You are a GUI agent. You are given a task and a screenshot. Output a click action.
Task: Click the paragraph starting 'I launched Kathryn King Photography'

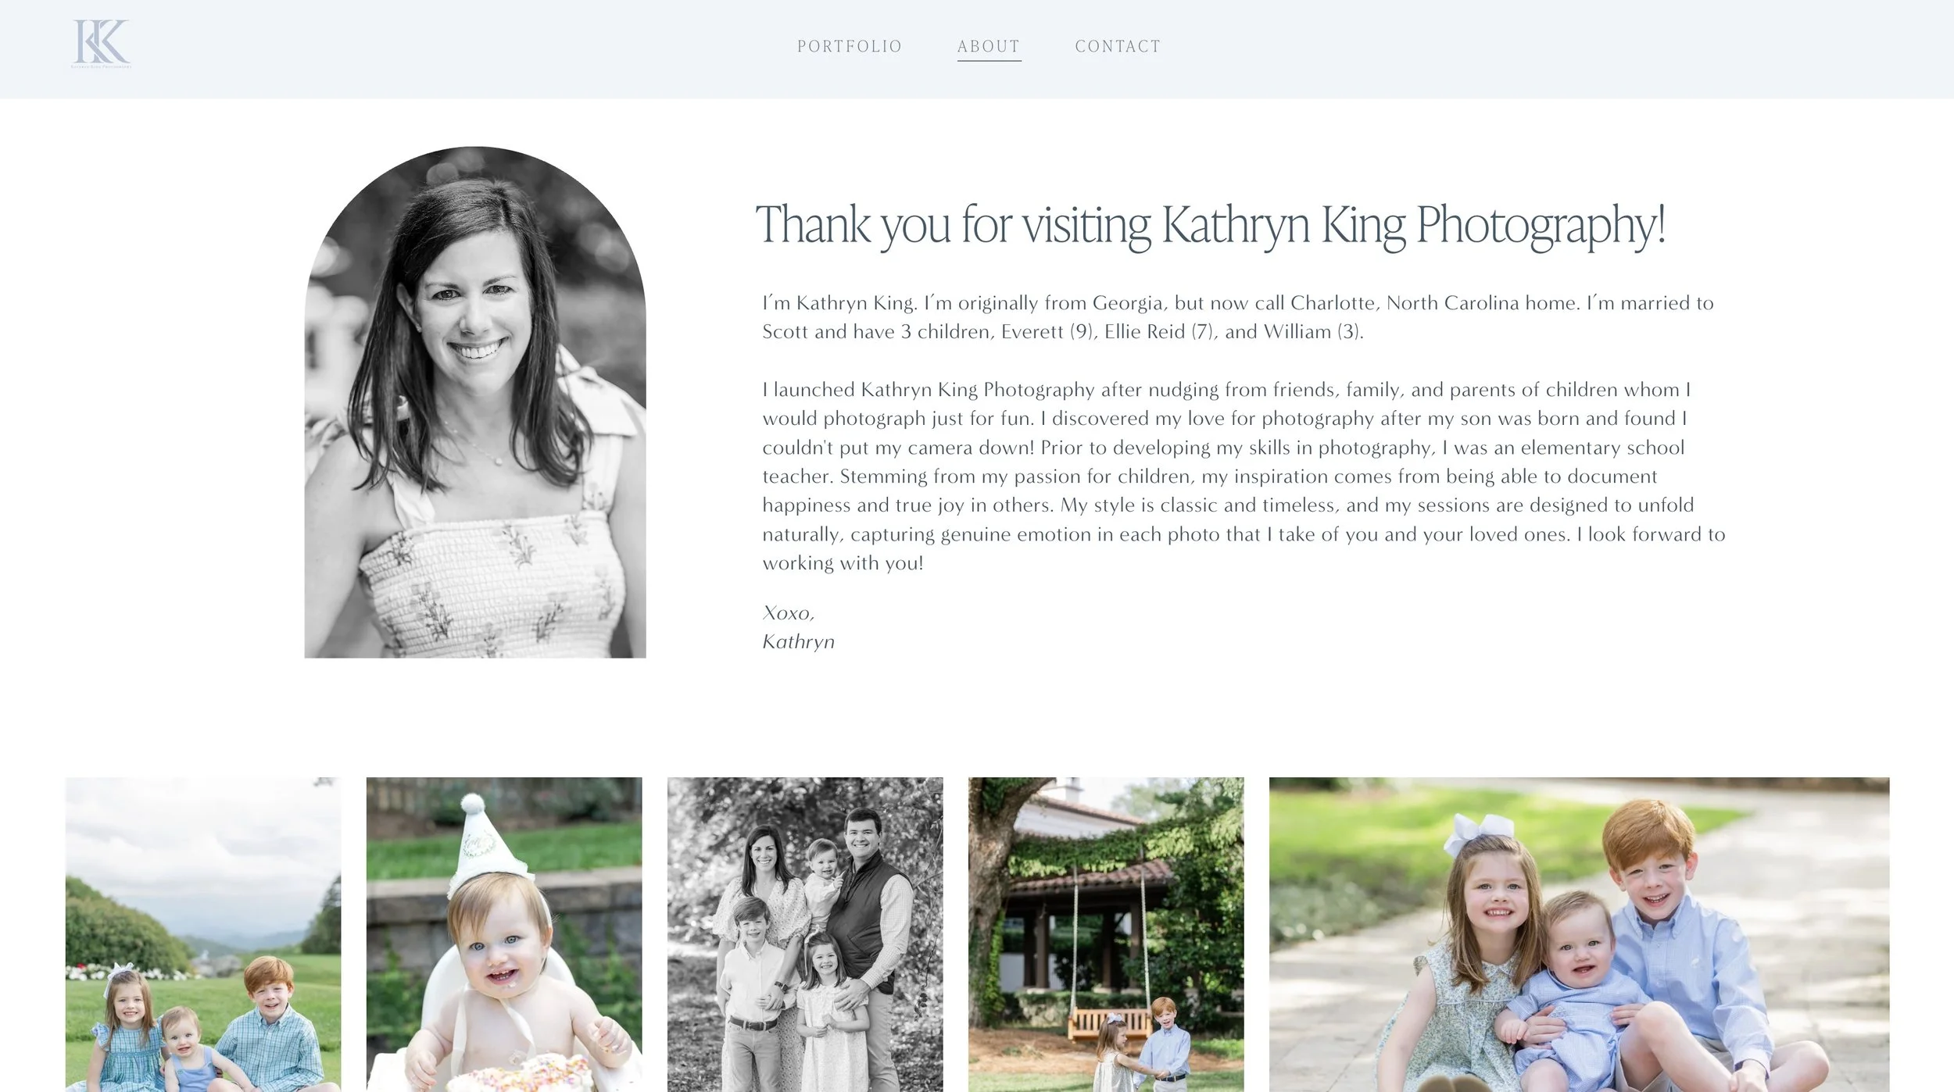(x=1244, y=476)
